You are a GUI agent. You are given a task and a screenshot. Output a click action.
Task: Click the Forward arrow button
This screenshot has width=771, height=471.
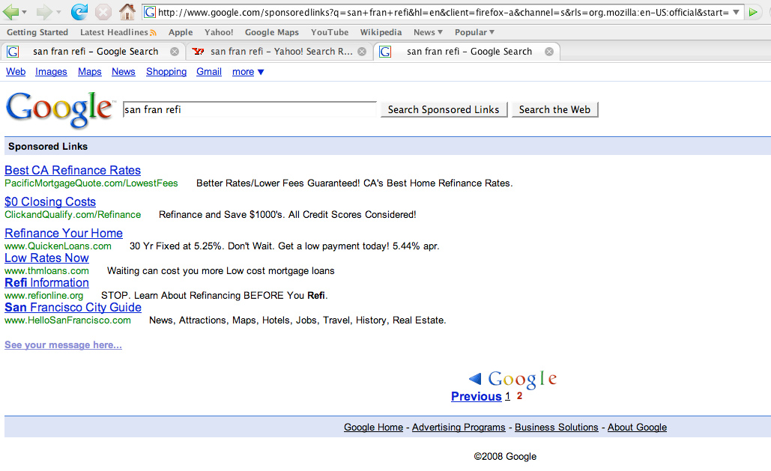(44, 12)
